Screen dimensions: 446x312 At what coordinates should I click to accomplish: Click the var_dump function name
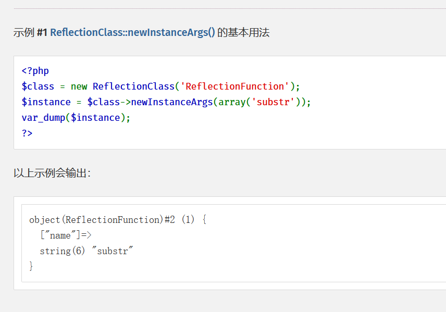click(x=43, y=118)
